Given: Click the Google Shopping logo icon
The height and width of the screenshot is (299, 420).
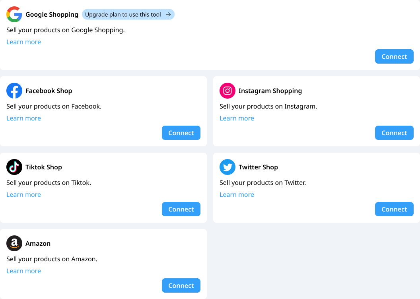Looking at the screenshot, I should pos(14,14).
